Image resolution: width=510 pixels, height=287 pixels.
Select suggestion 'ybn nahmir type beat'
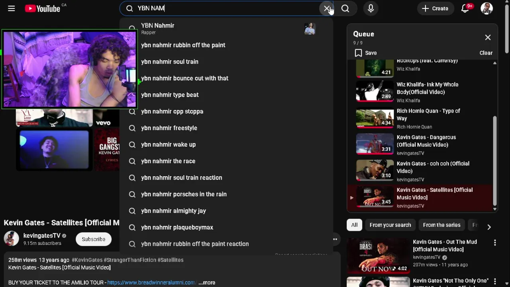click(226, 95)
